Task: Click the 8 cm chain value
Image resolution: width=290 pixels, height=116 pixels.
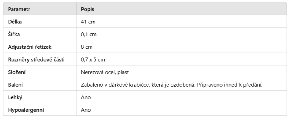Action: (87, 47)
